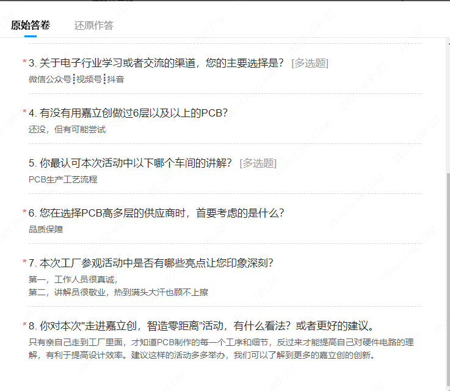The height and width of the screenshot is (391, 450).
Task: Click the [多选题] tag on question 5
Action: pyautogui.click(x=258, y=163)
